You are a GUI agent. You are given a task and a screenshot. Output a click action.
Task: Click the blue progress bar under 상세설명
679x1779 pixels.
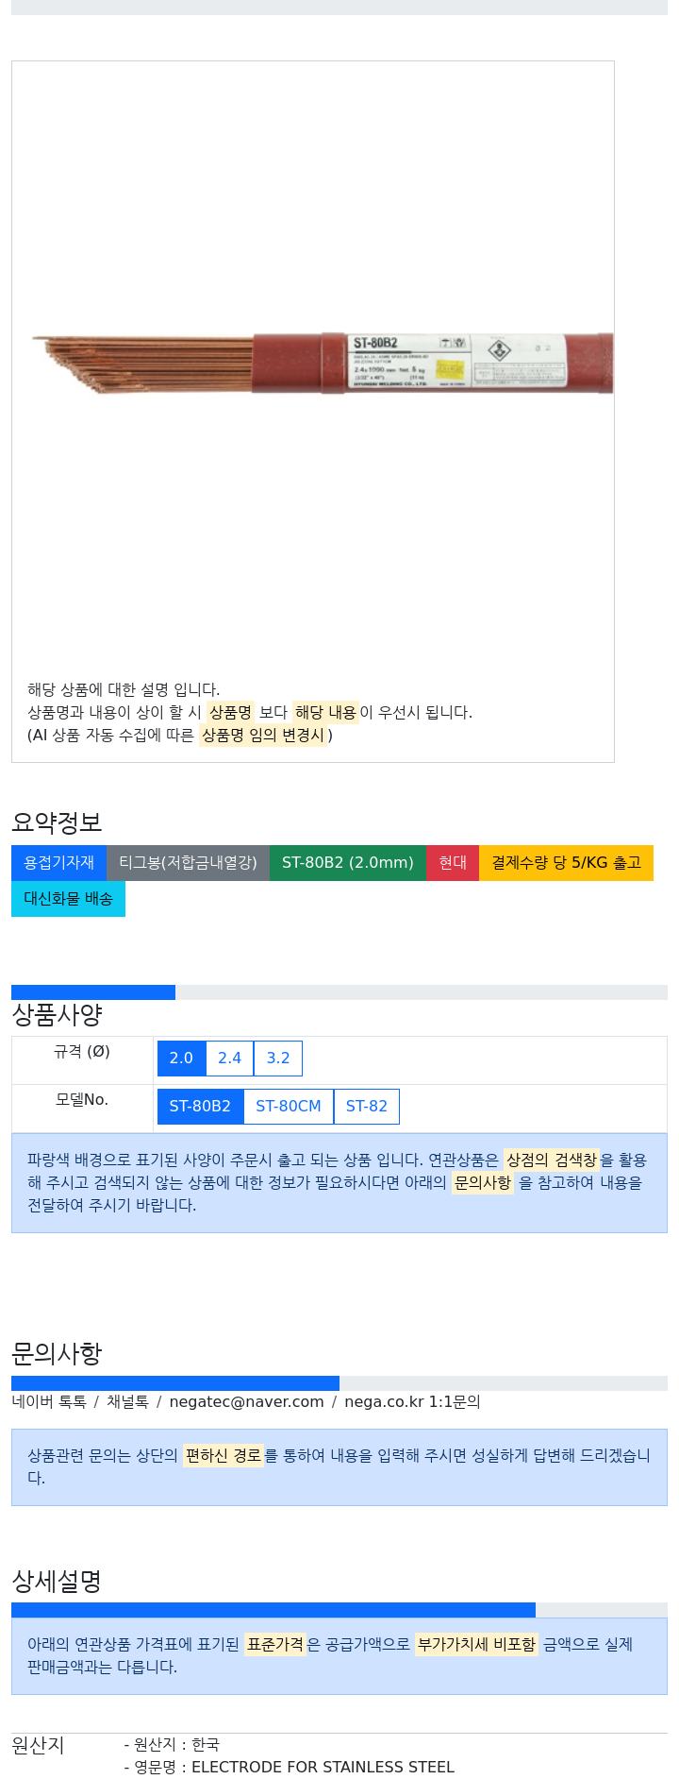(273, 1610)
